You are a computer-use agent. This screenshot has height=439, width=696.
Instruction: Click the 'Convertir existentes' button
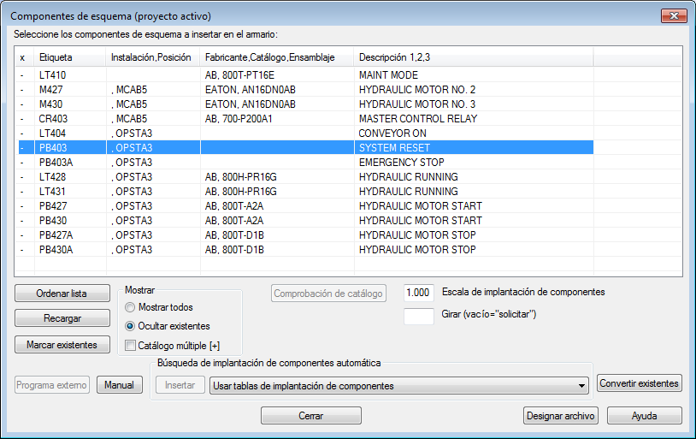[640, 383]
